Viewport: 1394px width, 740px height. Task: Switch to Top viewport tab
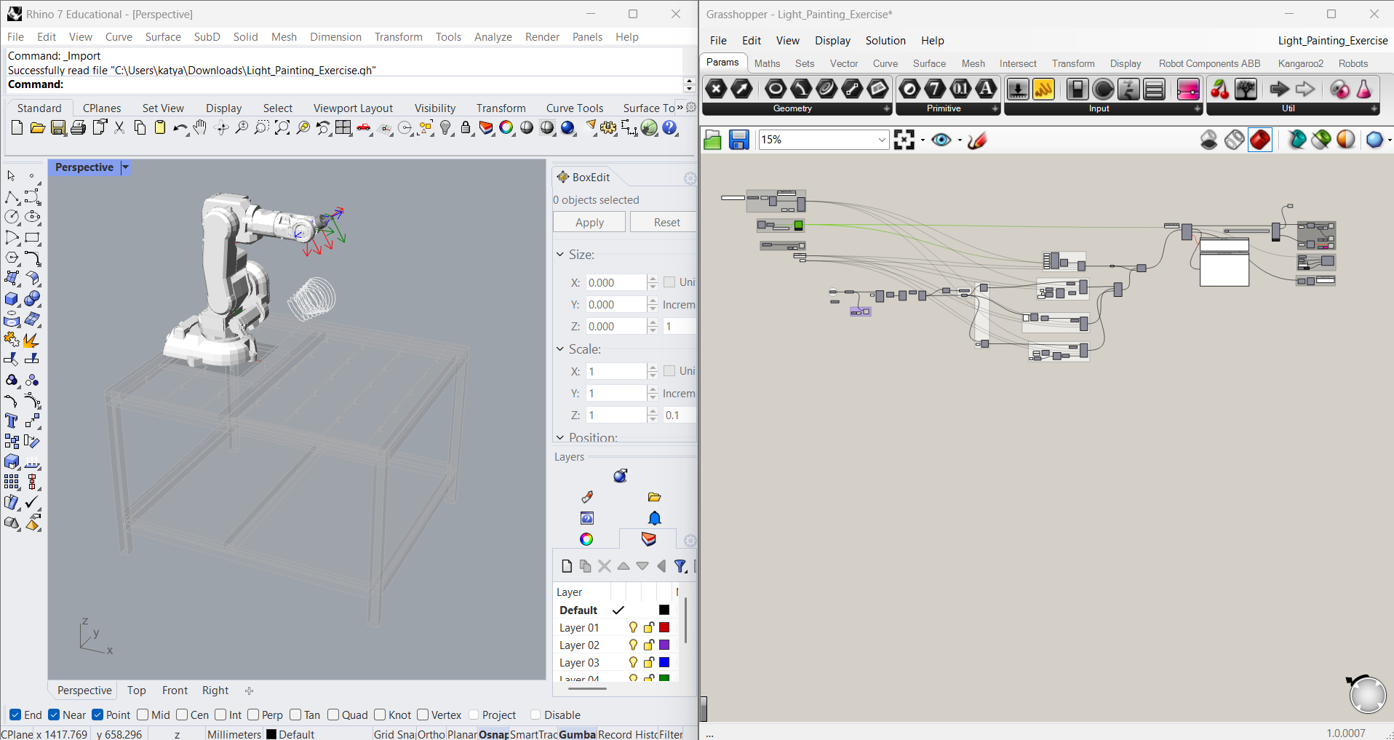(x=137, y=691)
